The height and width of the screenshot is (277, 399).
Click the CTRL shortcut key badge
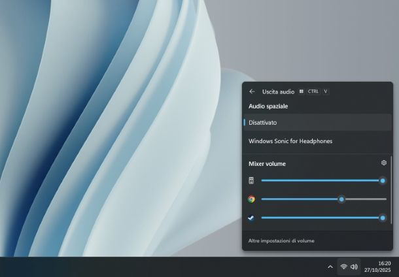[x=313, y=91]
